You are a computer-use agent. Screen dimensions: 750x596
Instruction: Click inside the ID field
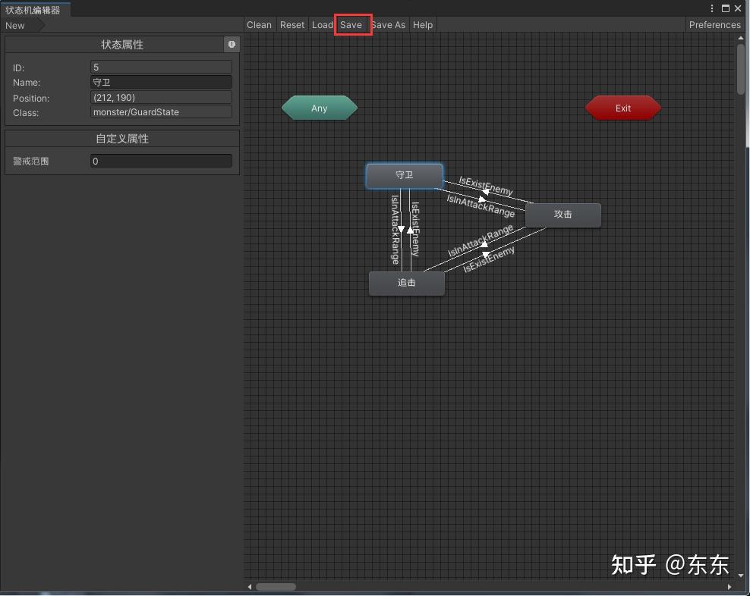(160, 67)
